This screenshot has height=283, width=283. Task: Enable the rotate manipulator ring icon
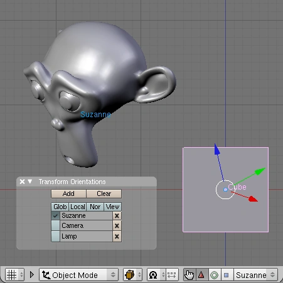coord(214,275)
